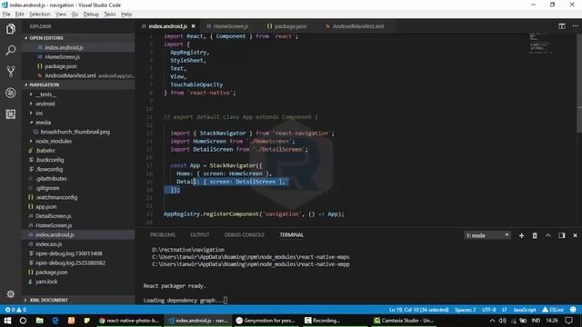Close the terminal panel

pos(575,235)
